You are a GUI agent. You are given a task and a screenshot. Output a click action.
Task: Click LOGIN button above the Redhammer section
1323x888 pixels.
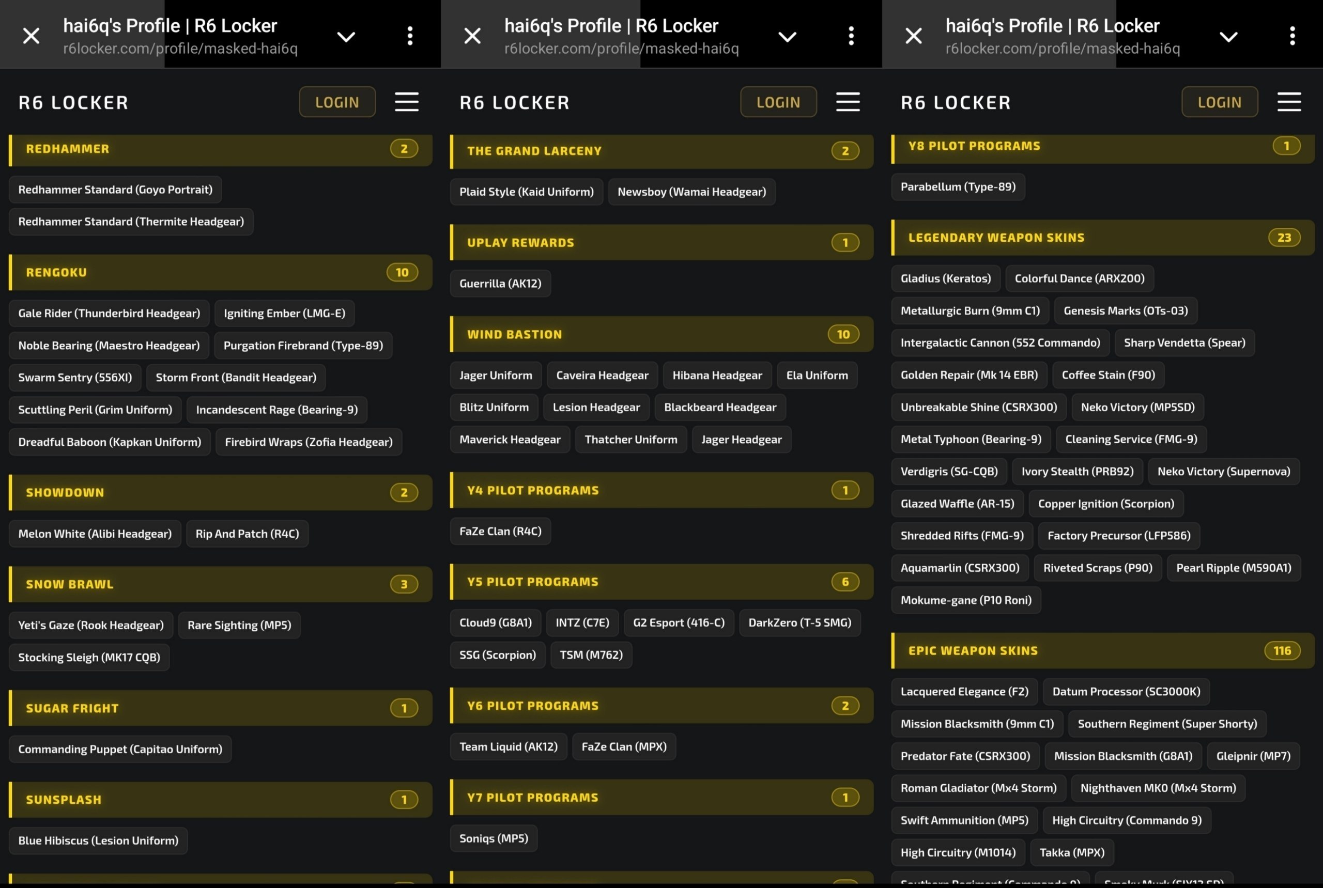(x=337, y=102)
